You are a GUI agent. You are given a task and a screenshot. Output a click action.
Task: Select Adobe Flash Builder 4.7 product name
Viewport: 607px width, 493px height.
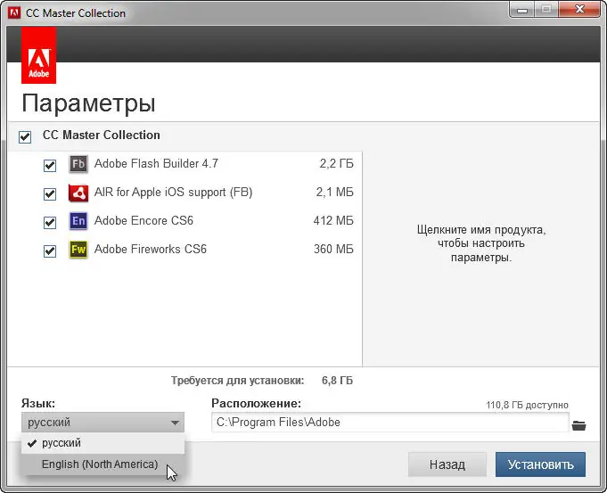click(156, 163)
